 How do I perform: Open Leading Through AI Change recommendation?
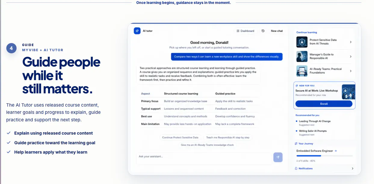click(x=315, y=121)
